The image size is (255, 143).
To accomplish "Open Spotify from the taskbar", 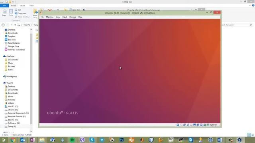I will (x=72, y=140).
